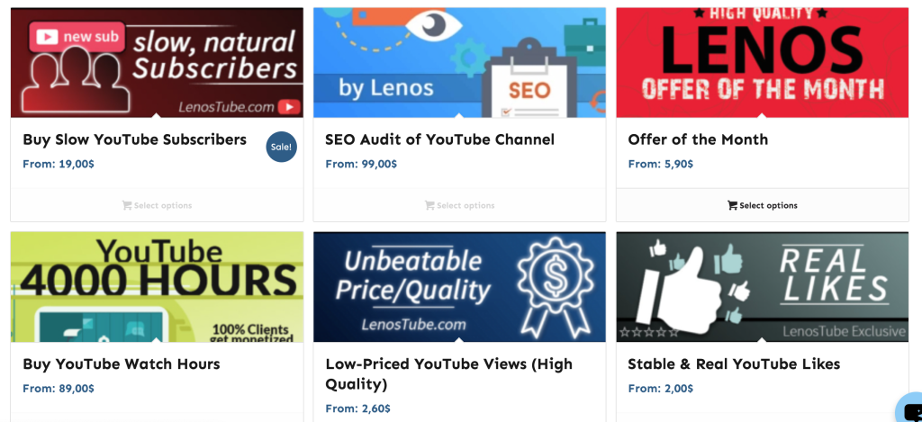
Task: Click the Sale! badge on Slow Subscribers
Action: tap(282, 147)
